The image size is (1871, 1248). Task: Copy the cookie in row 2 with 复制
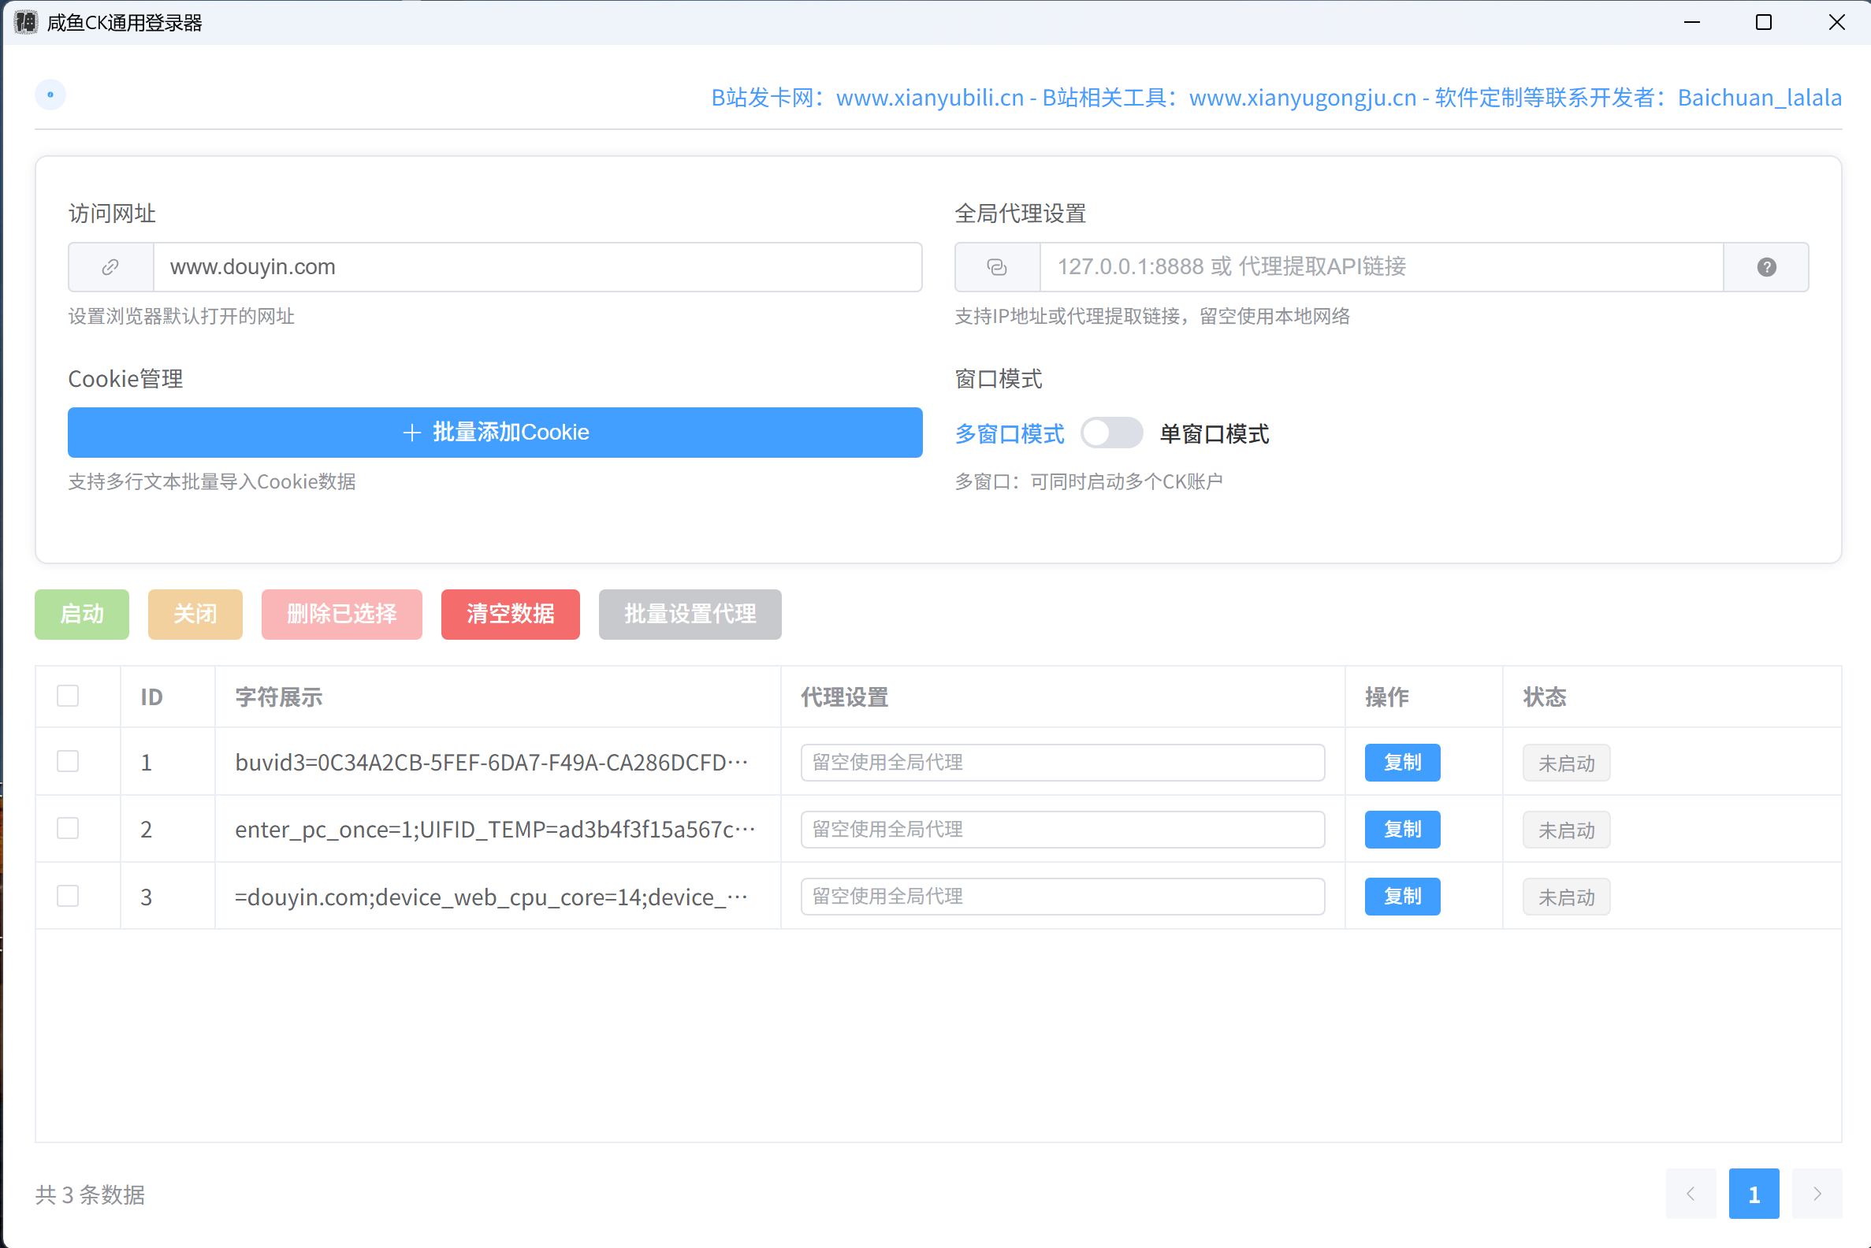coord(1402,830)
